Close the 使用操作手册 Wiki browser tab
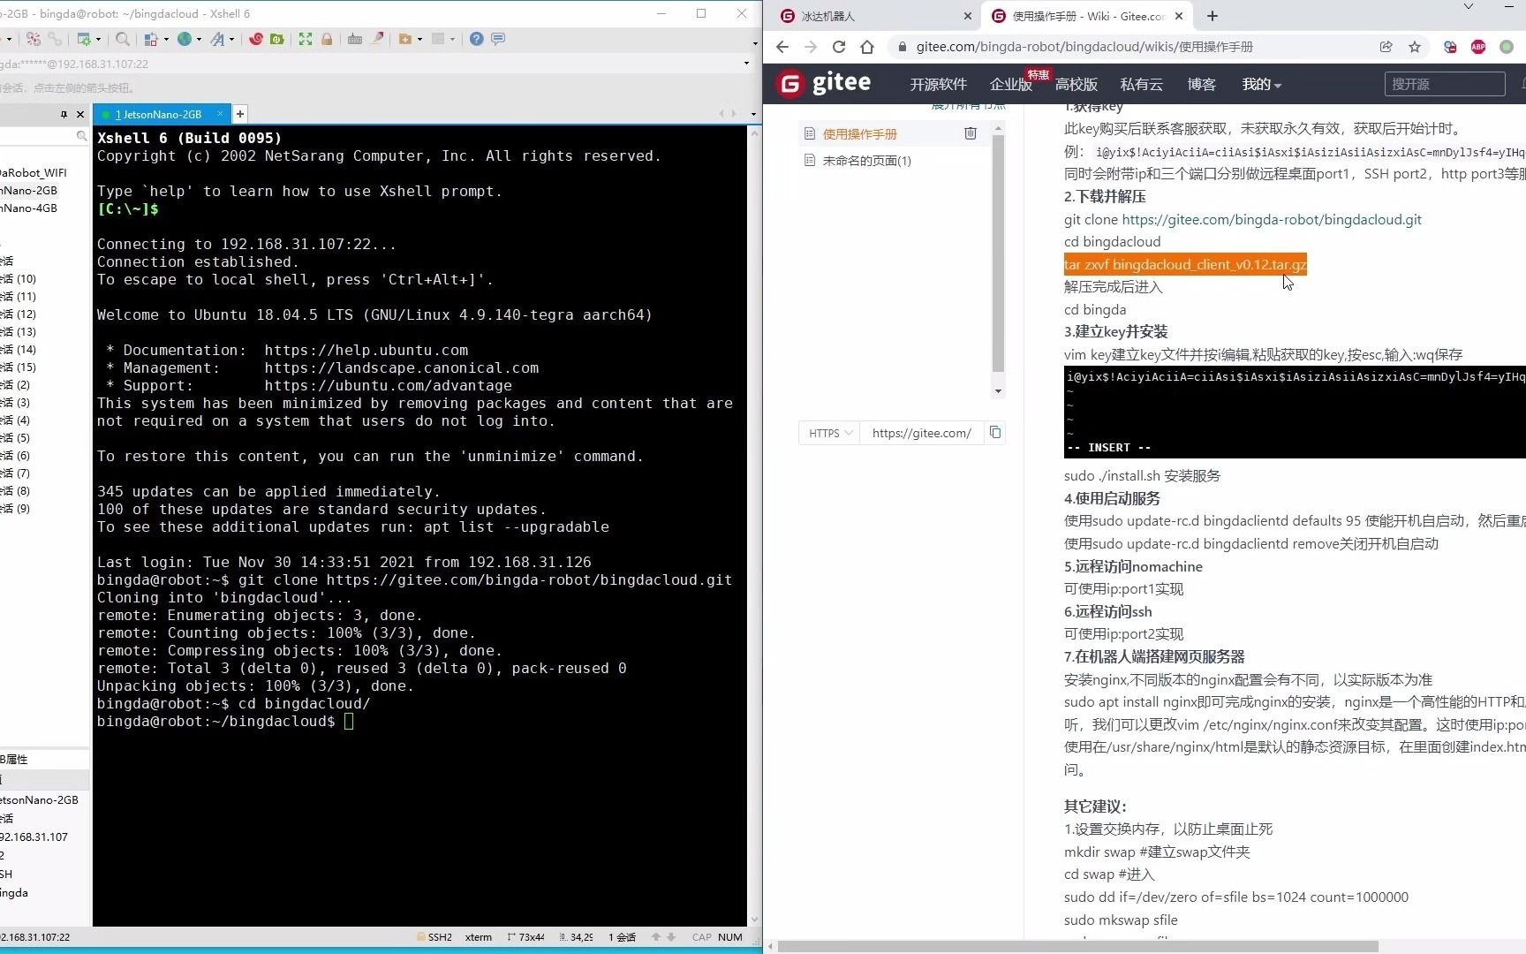The image size is (1526, 954). (1179, 16)
